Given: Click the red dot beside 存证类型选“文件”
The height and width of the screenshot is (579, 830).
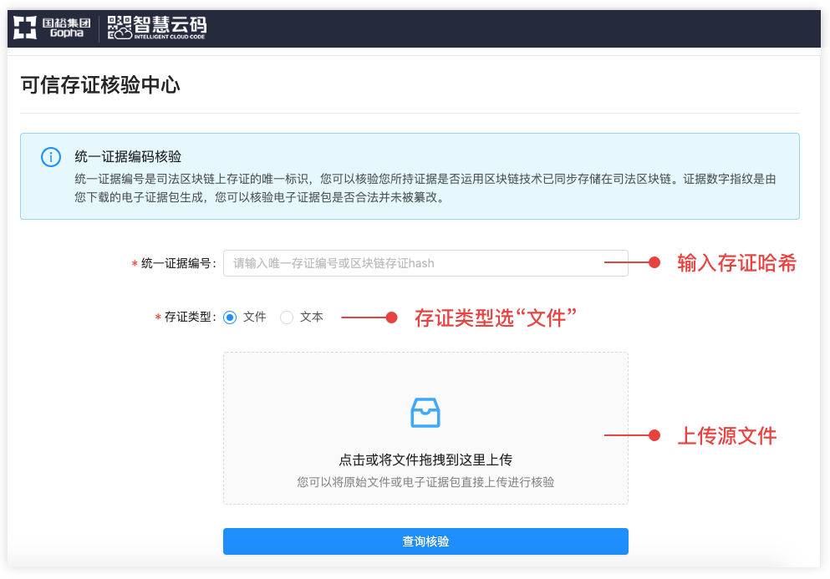Looking at the screenshot, I should (x=390, y=317).
